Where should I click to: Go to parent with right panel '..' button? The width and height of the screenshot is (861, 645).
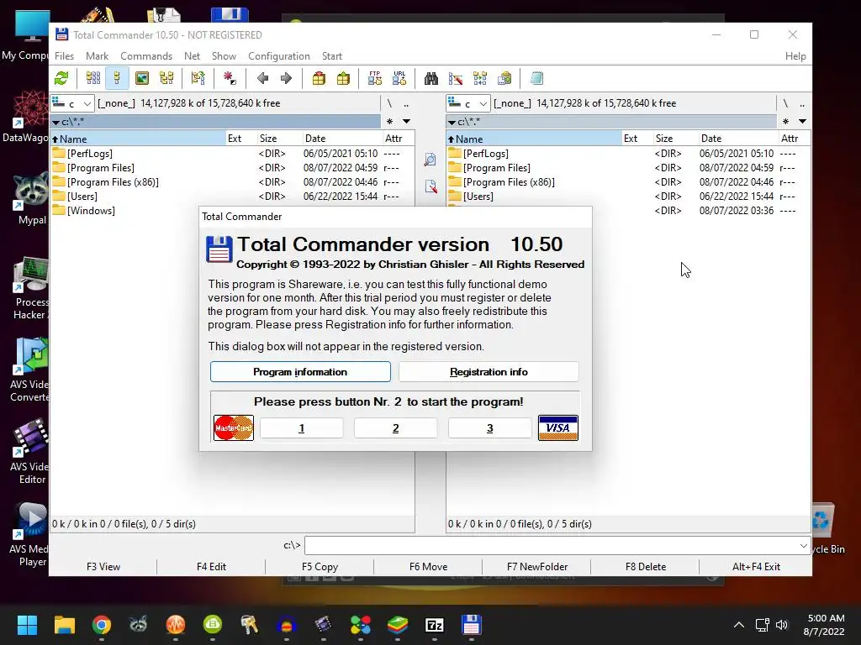(802, 103)
